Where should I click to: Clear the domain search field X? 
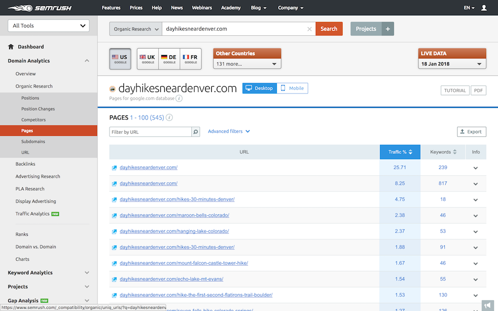(309, 29)
